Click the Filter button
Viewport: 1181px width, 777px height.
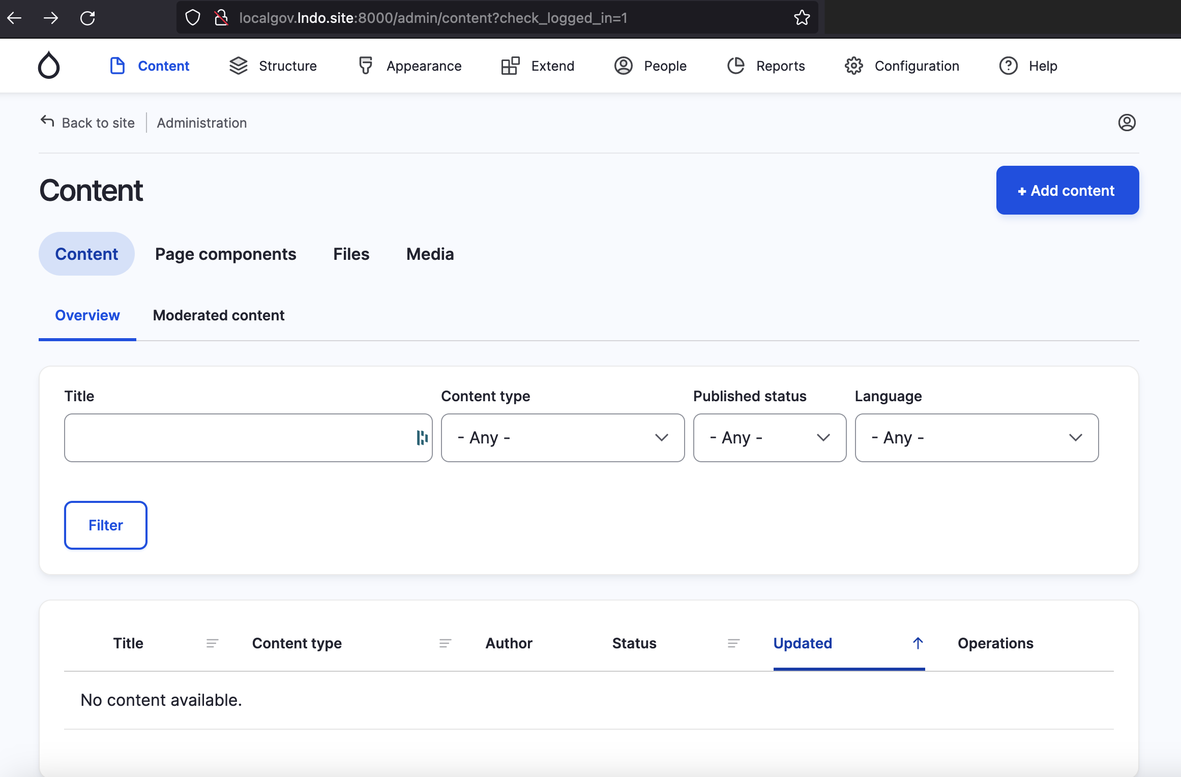(105, 525)
